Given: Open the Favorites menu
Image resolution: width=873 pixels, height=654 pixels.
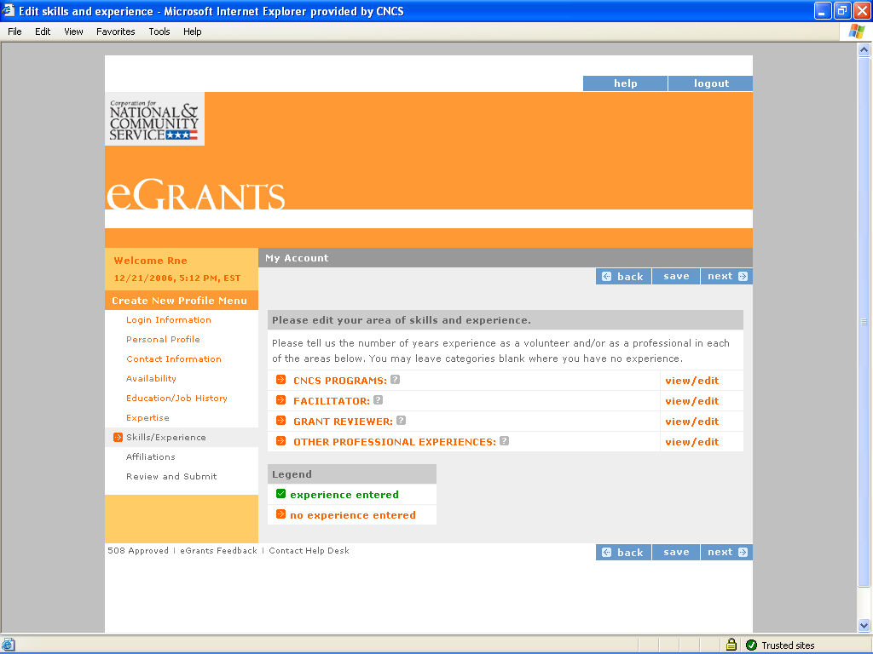Looking at the screenshot, I should click(x=115, y=32).
